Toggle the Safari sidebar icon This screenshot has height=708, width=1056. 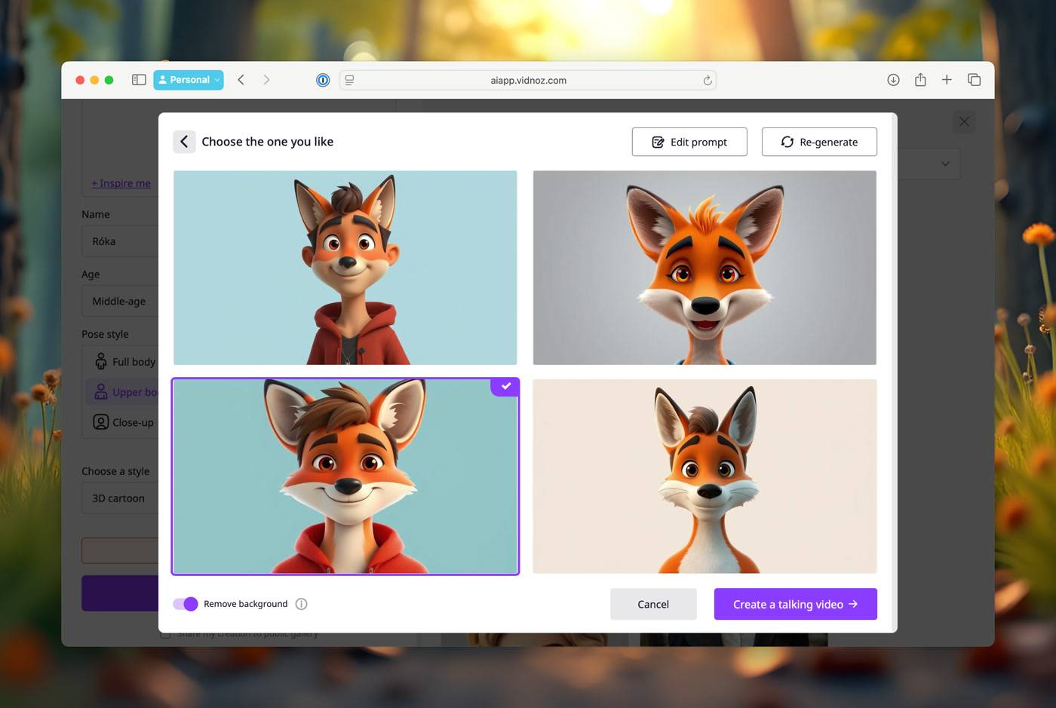tap(139, 80)
